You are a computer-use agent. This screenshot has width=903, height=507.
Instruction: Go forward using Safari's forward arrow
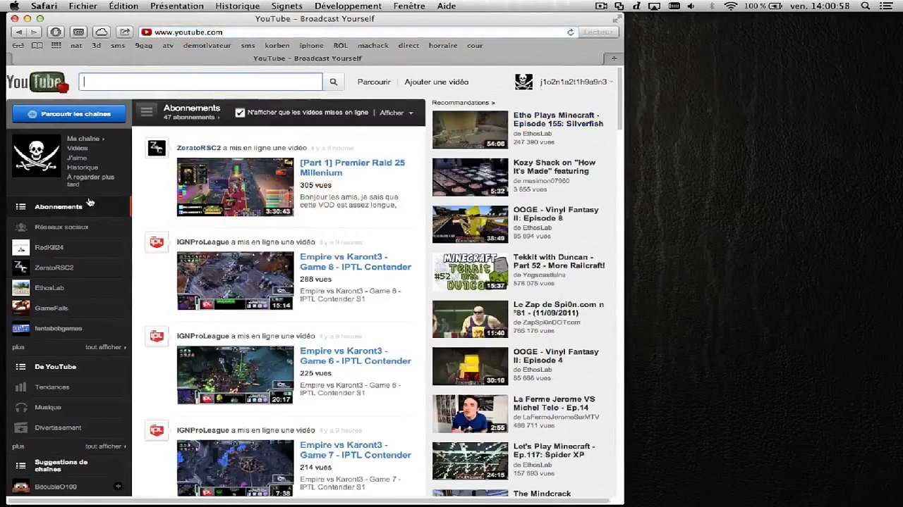(34, 32)
